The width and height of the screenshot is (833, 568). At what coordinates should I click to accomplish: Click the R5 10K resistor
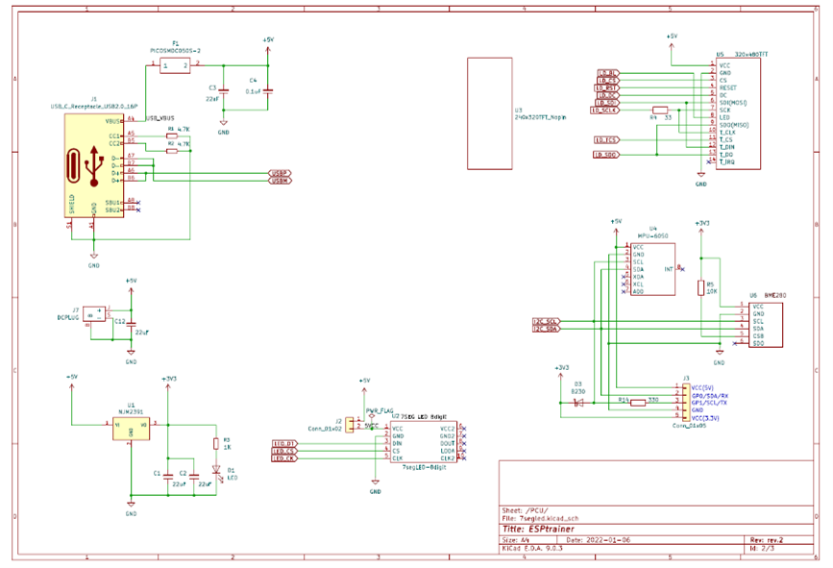pos(701,286)
